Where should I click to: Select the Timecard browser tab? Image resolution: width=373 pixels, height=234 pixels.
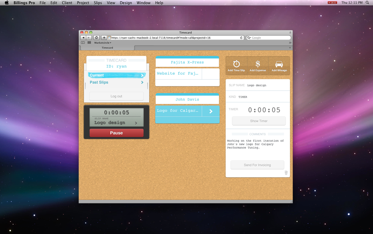[107, 48]
